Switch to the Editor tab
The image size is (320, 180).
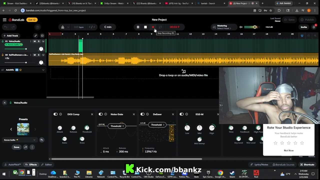[46, 165]
